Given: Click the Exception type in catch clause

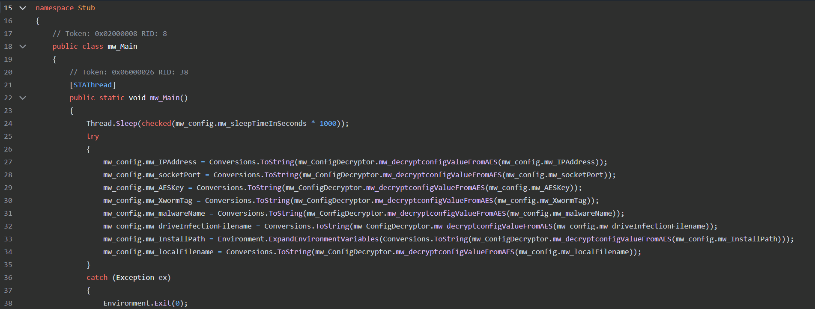Looking at the screenshot, I should [x=135, y=278].
